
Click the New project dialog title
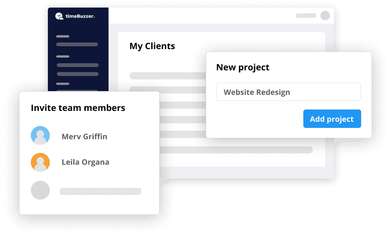pyautogui.click(x=243, y=67)
